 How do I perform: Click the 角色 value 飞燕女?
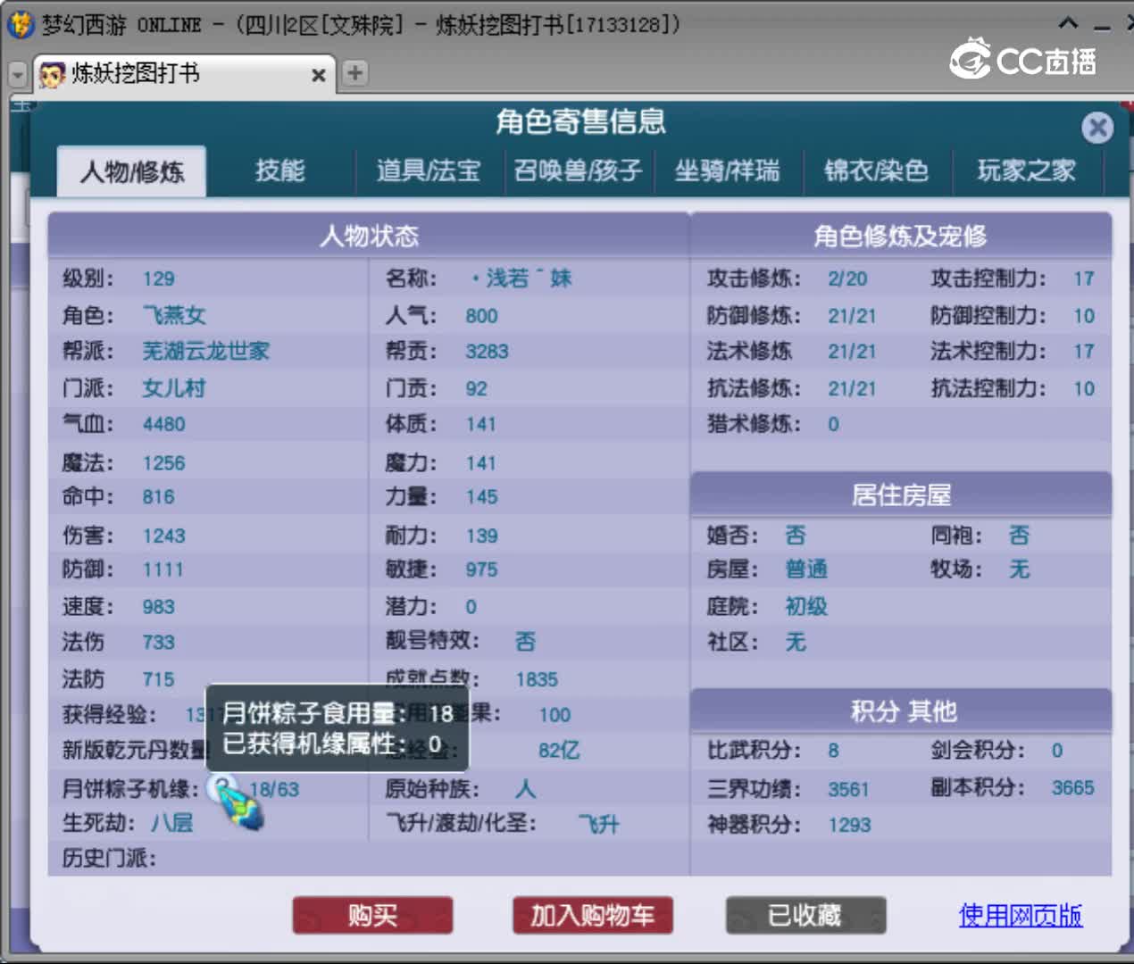(174, 315)
